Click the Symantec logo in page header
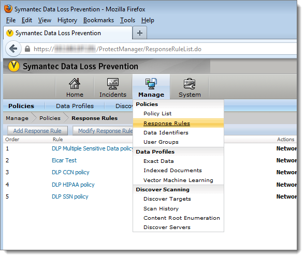Viewport: 305px width, 258px height. pyautogui.click(x=13, y=66)
